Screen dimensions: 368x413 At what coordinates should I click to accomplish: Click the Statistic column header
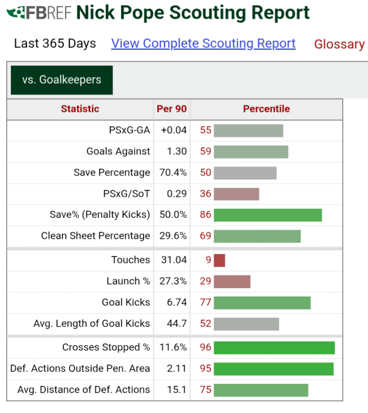coord(80,109)
